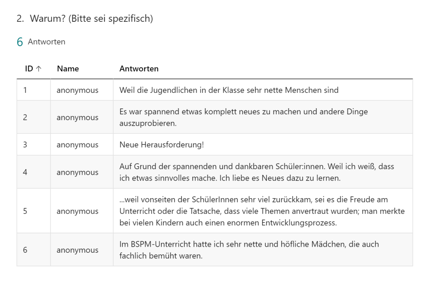Click the question title "Warum? (Bitte sei spezifisch)"

click(91, 19)
